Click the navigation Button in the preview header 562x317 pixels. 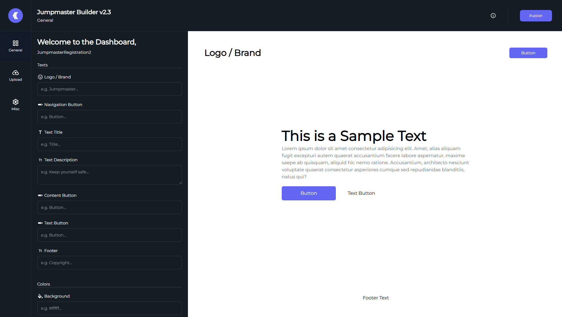coord(528,53)
